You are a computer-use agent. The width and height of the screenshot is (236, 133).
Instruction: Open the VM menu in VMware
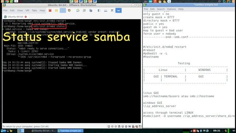27,10
